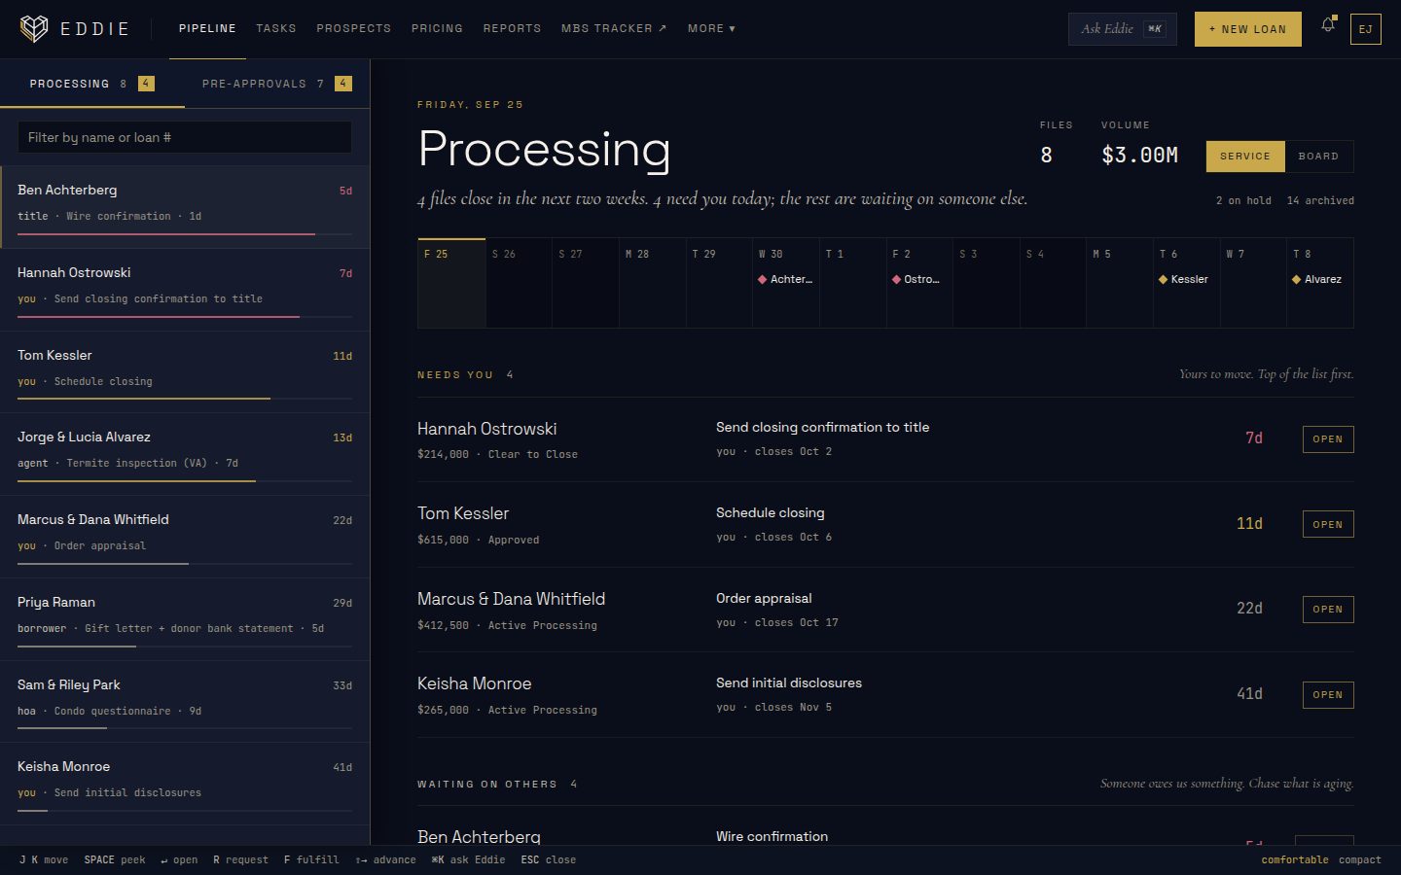Click the $3.00M volume value
This screenshot has height=875, width=1401.
click(x=1139, y=156)
